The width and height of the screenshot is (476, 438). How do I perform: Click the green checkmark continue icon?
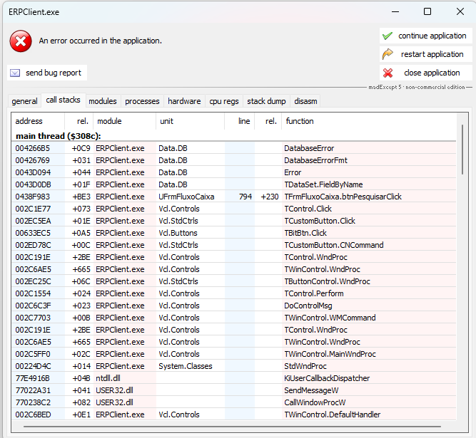click(x=388, y=36)
